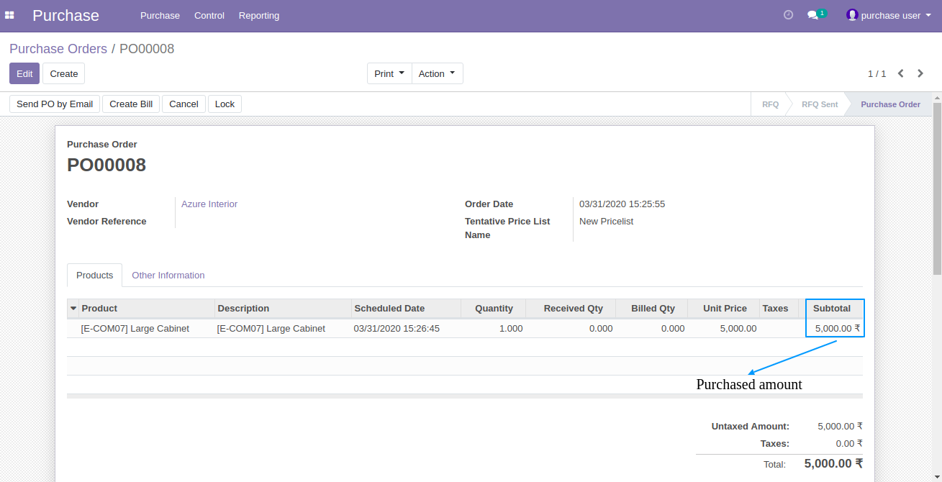942x482 pixels.
Task: Sort by the Quantity column header
Action: coord(494,309)
